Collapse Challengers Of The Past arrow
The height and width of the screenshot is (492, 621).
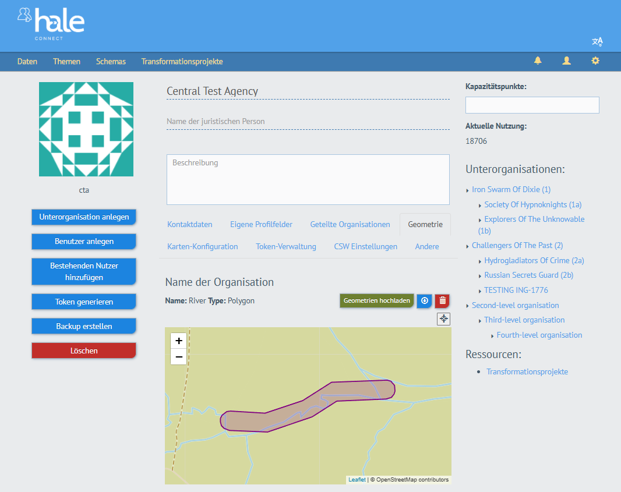click(468, 246)
